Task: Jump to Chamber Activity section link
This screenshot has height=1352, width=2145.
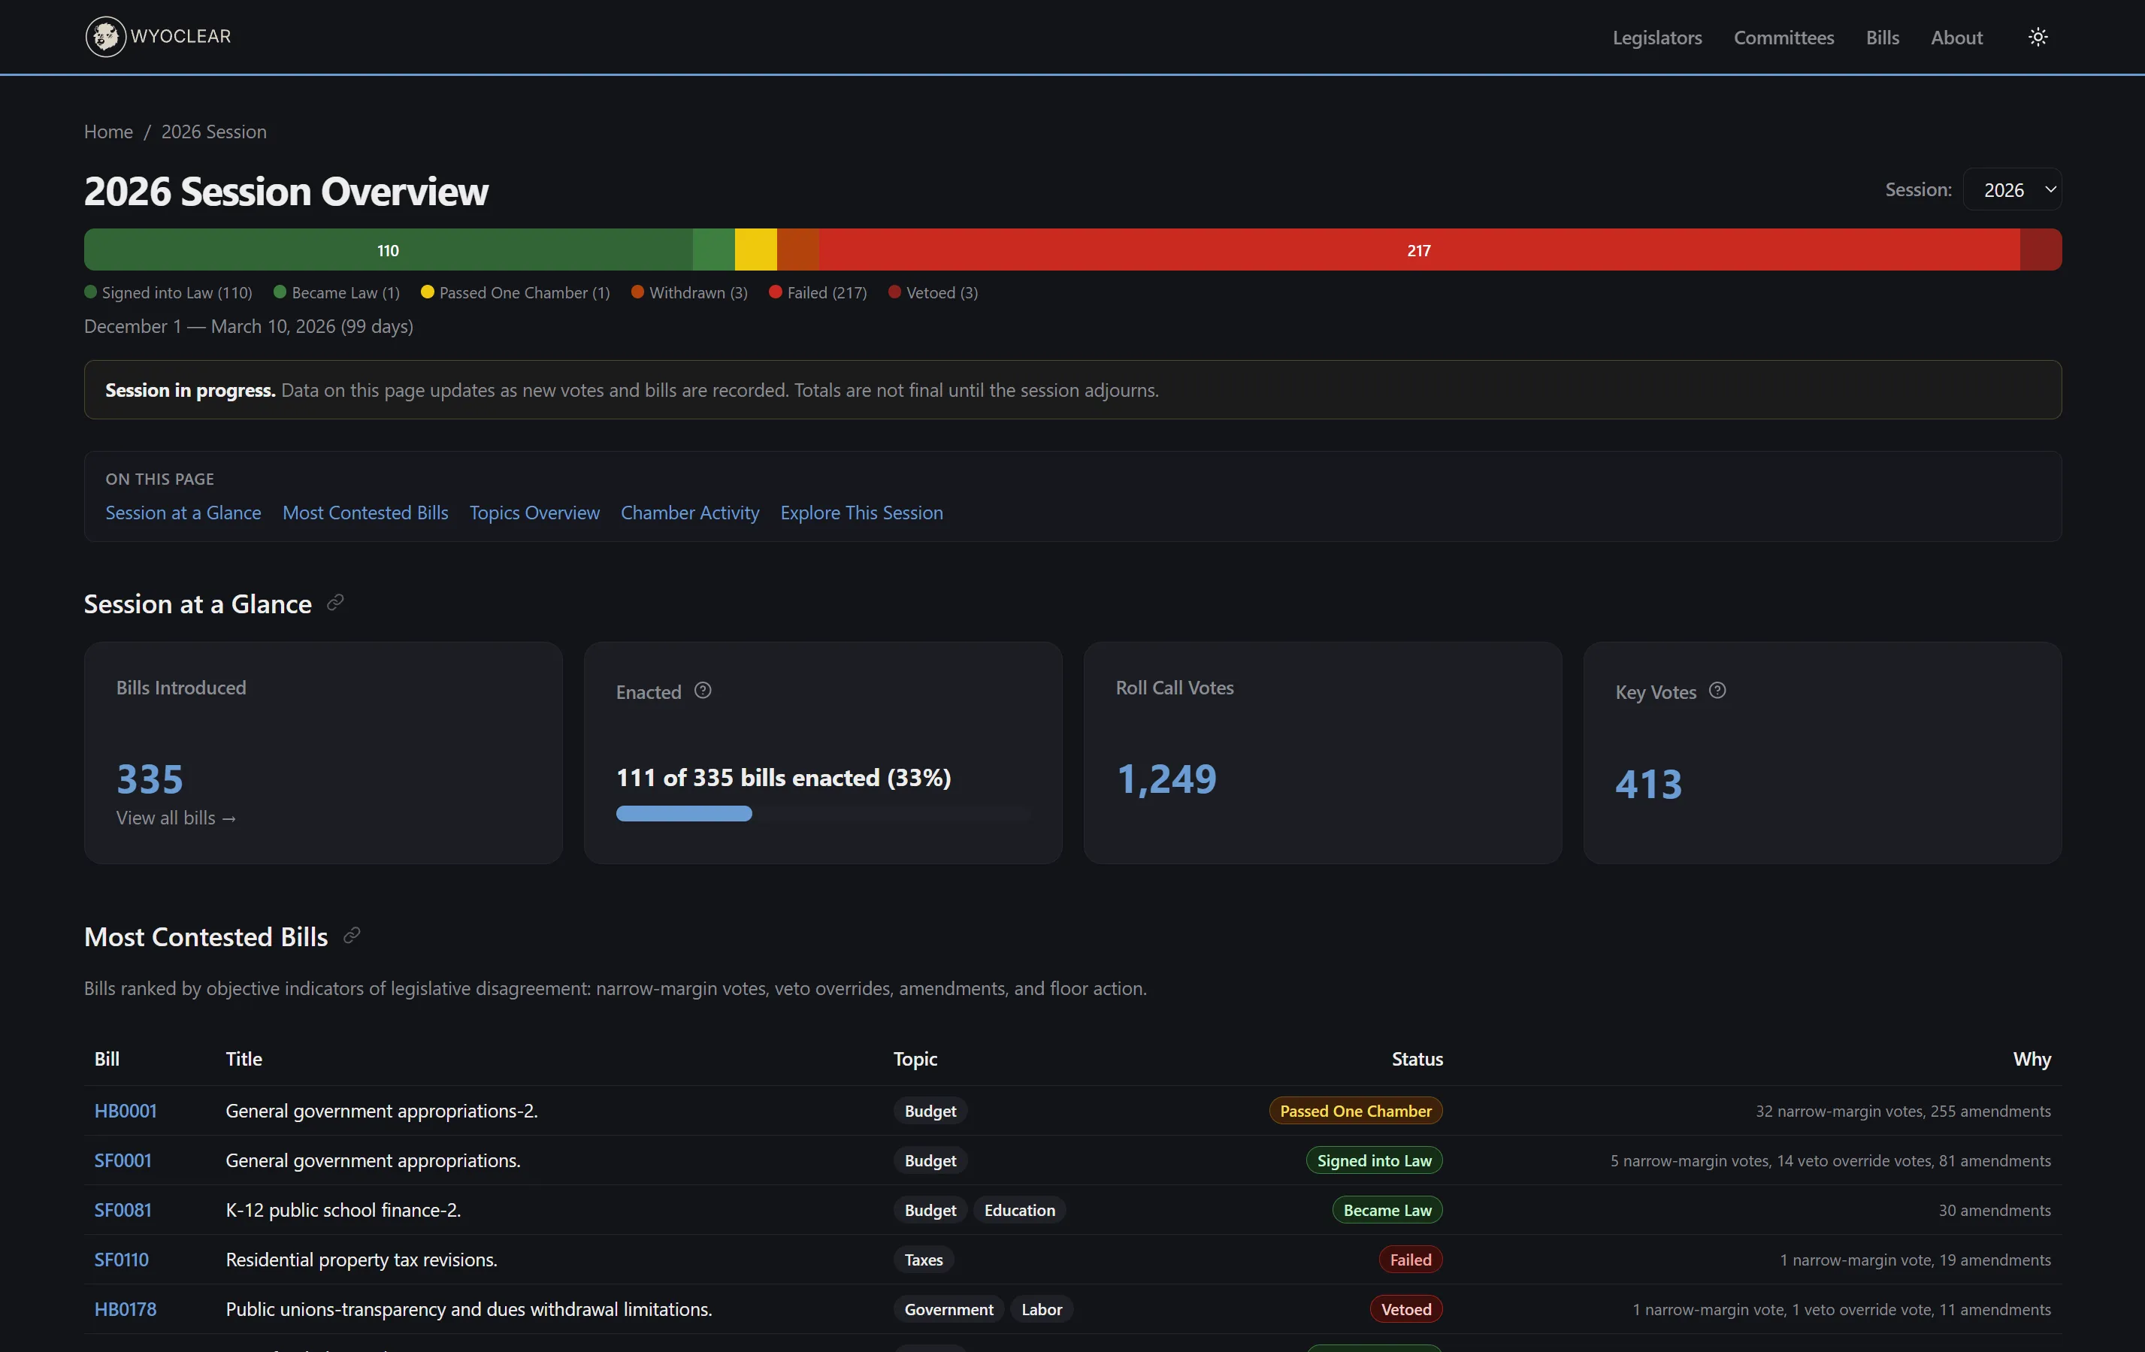Action: [x=689, y=513]
